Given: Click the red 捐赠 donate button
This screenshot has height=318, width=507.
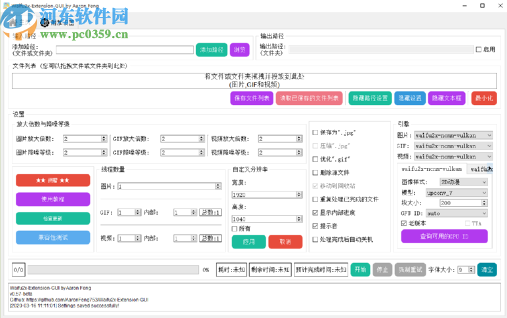Looking at the screenshot, I should pos(53,180).
